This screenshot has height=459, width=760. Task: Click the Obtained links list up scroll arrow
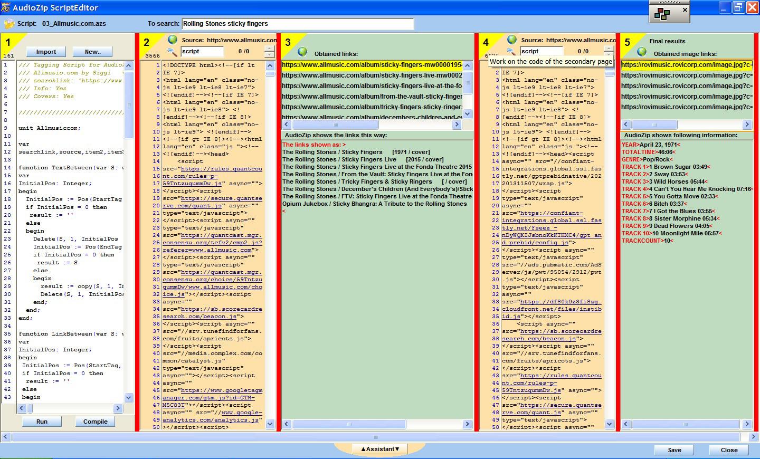click(468, 65)
